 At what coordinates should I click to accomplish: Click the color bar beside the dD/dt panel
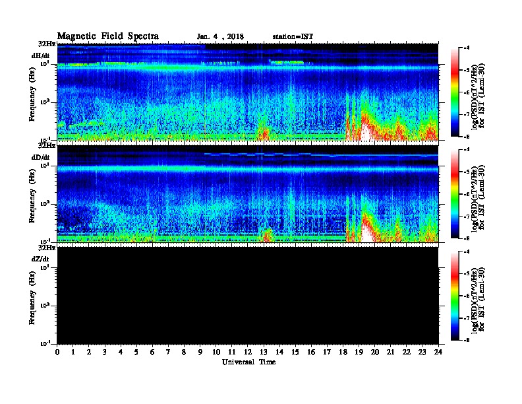pyautogui.click(x=455, y=194)
